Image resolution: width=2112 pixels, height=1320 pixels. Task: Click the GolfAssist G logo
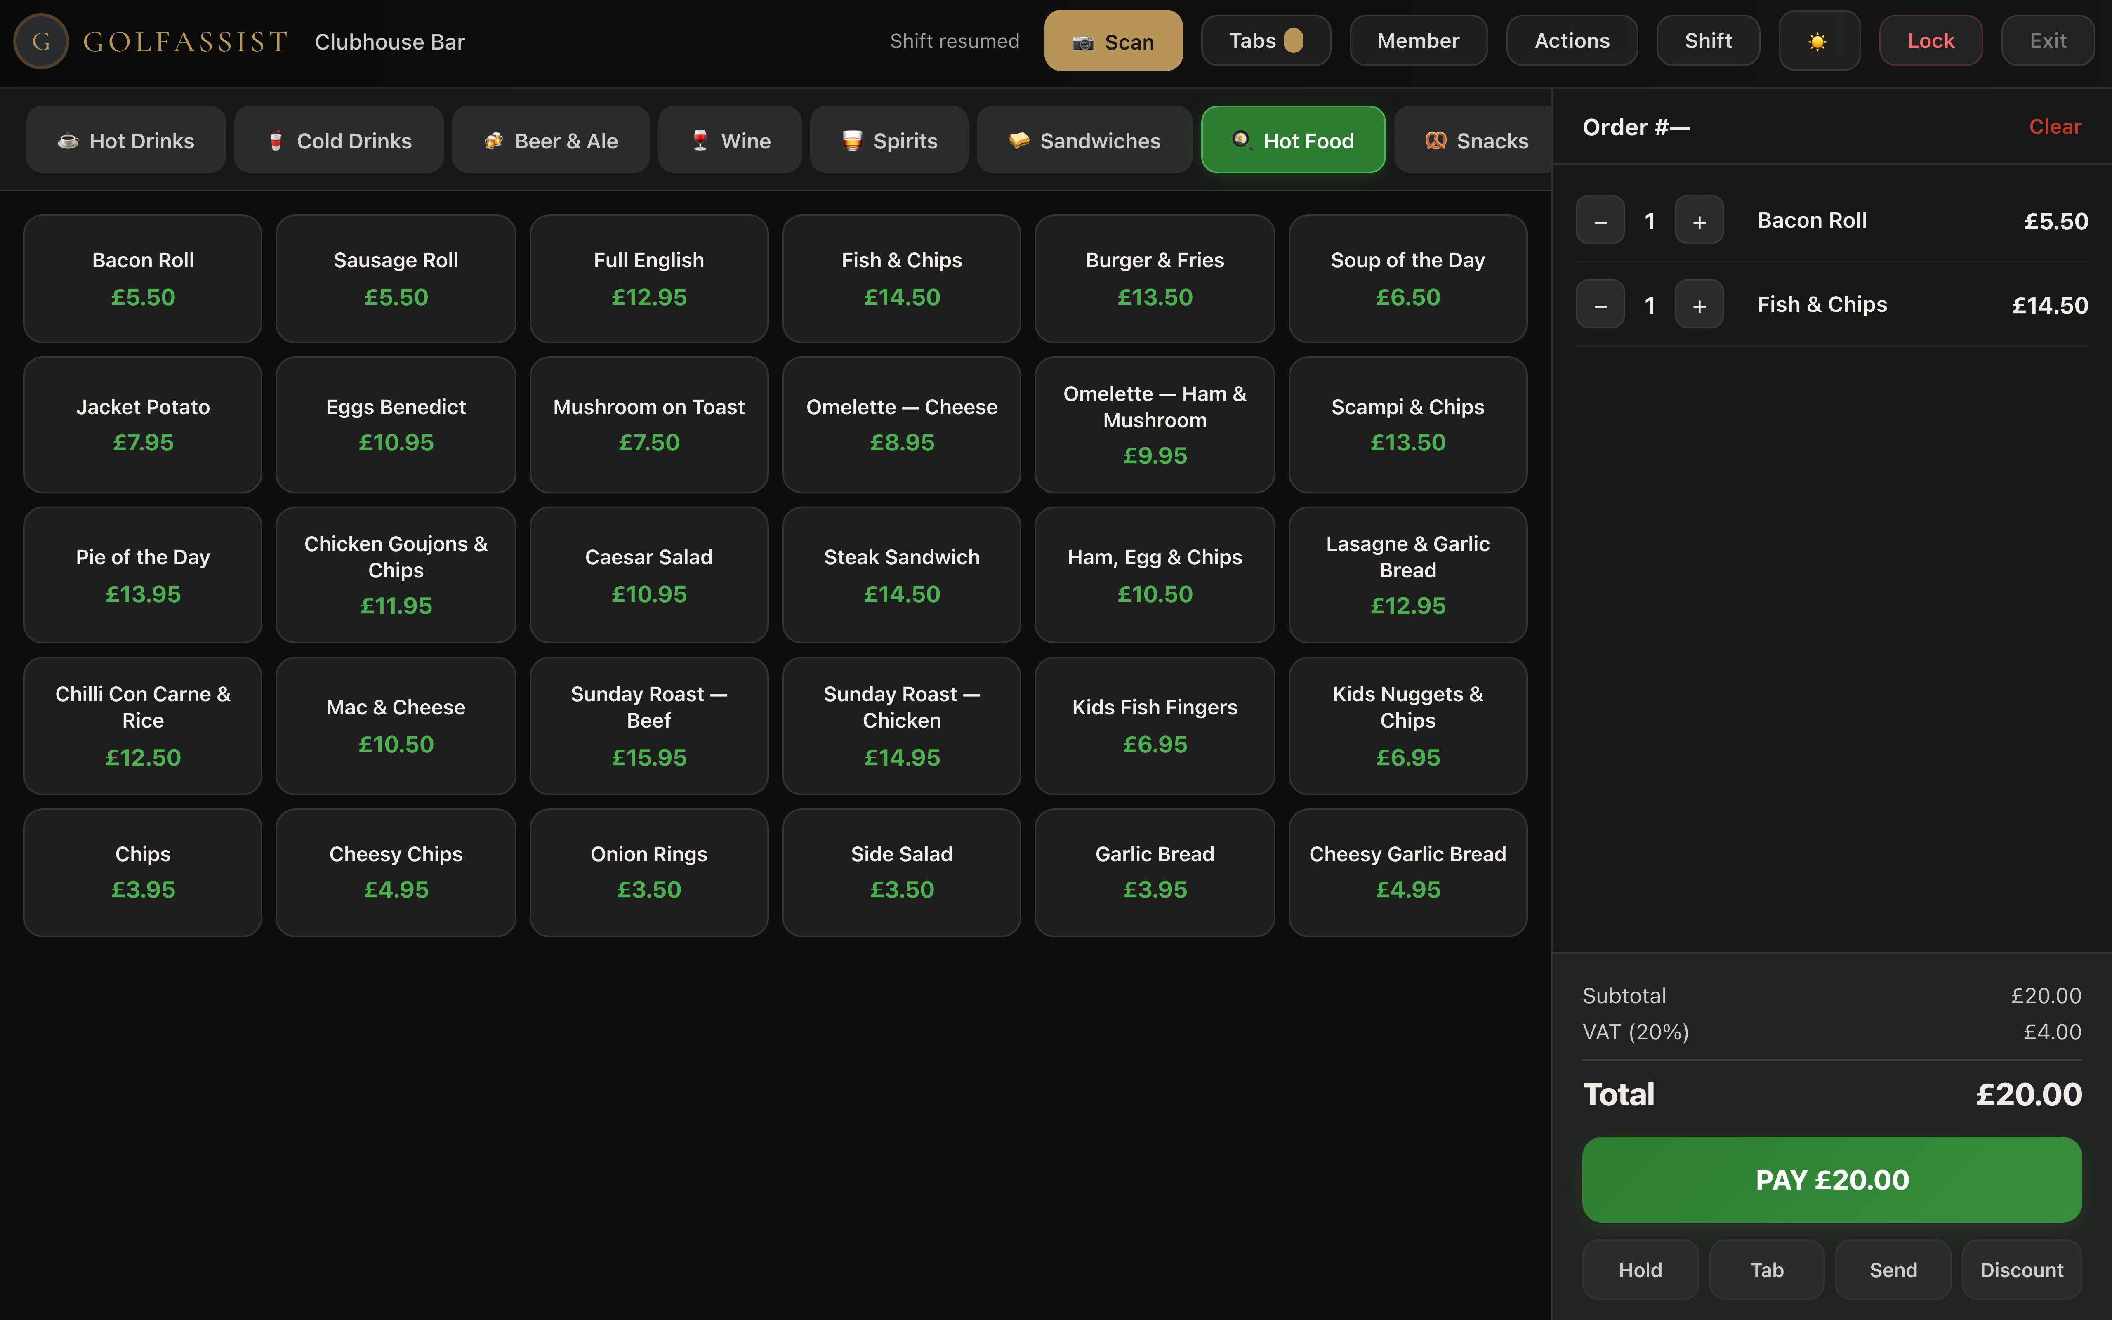coord(41,41)
